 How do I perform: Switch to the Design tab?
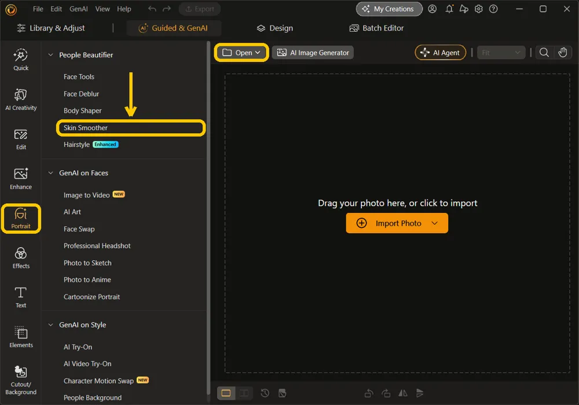(274, 28)
